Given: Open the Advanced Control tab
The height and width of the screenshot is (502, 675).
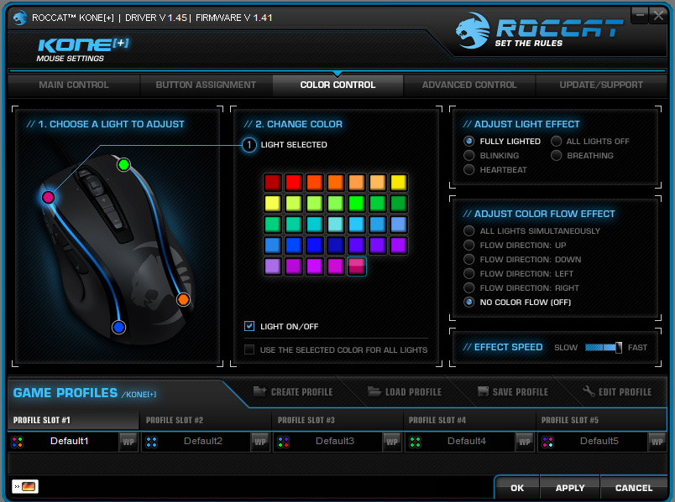Looking at the screenshot, I should [469, 85].
